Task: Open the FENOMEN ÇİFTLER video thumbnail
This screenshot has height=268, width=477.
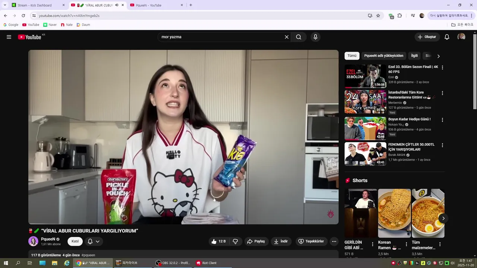Action: (365, 154)
